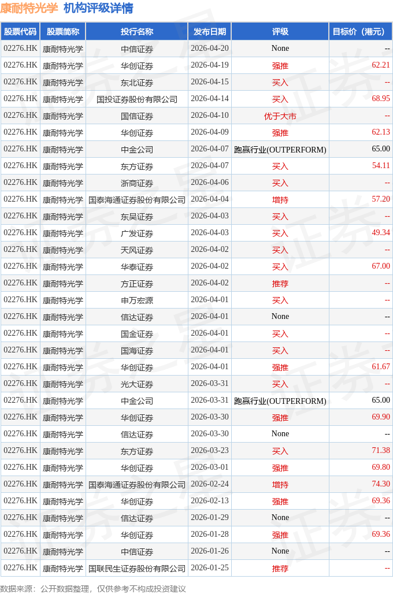Image resolution: width=393 pixels, height=594 pixels.
Task: Click 国投证券股份有限公司 cell
Action: pos(137,99)
